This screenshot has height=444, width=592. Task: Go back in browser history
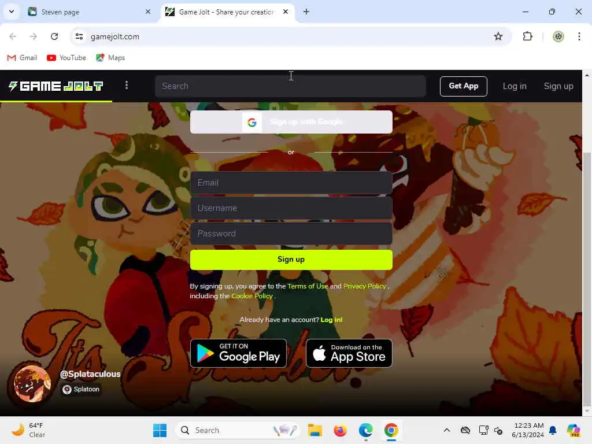13,36
